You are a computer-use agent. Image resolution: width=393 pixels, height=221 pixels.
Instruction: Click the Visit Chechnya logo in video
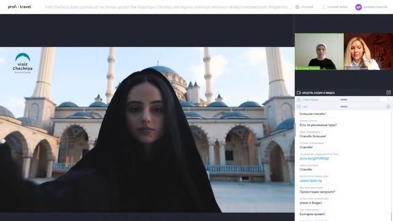[x=23, y=63]
